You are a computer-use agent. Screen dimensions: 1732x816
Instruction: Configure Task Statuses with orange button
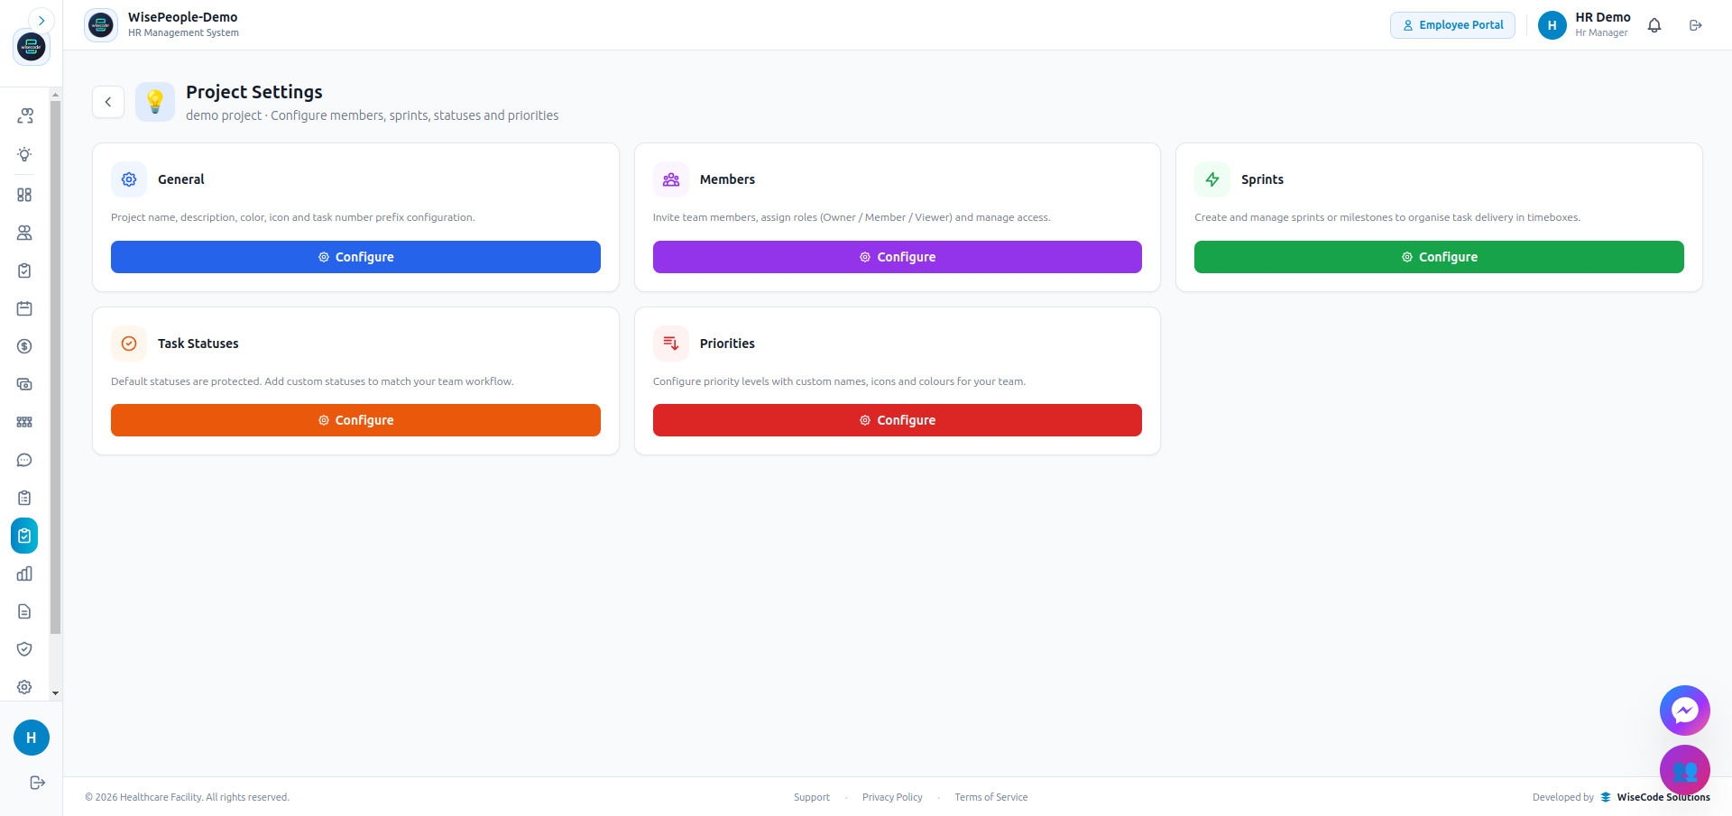coord(355,420)
